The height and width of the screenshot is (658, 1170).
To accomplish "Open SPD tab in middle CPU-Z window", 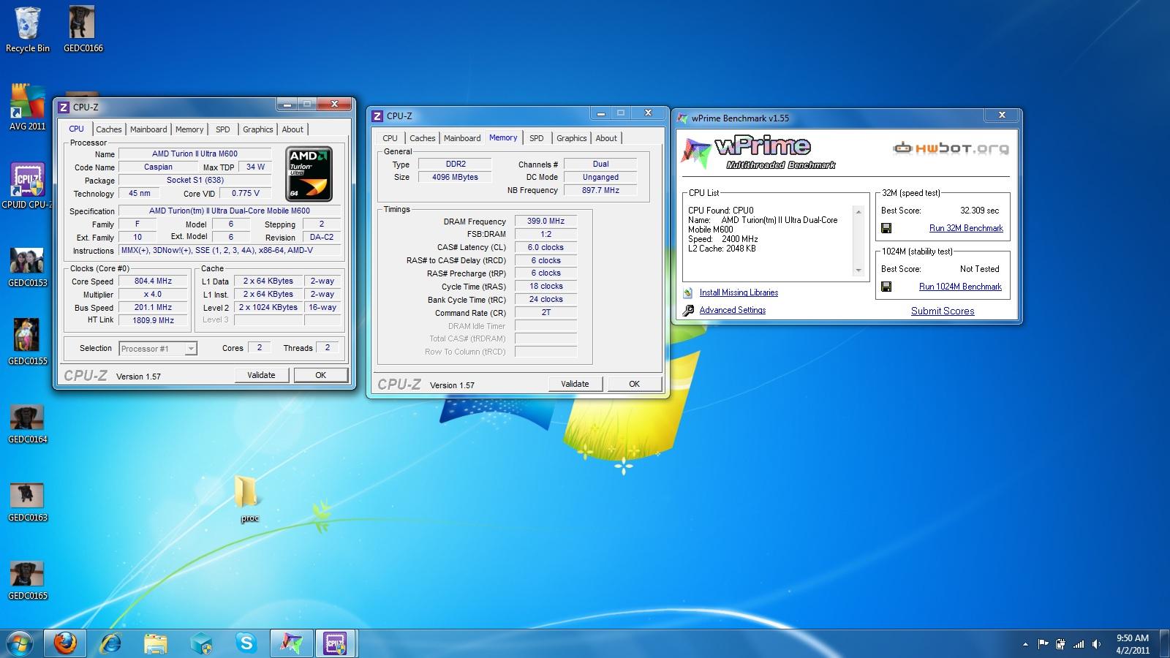I will point(537,138).
